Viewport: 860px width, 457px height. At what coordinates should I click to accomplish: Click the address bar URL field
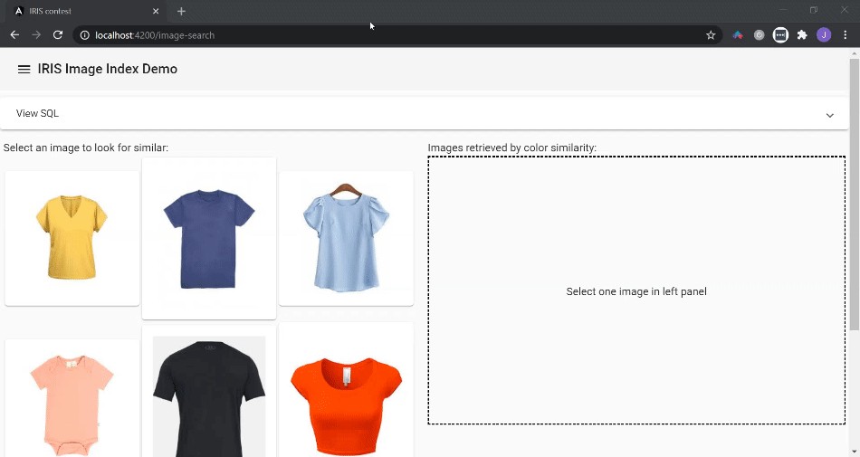click(362, 35)
